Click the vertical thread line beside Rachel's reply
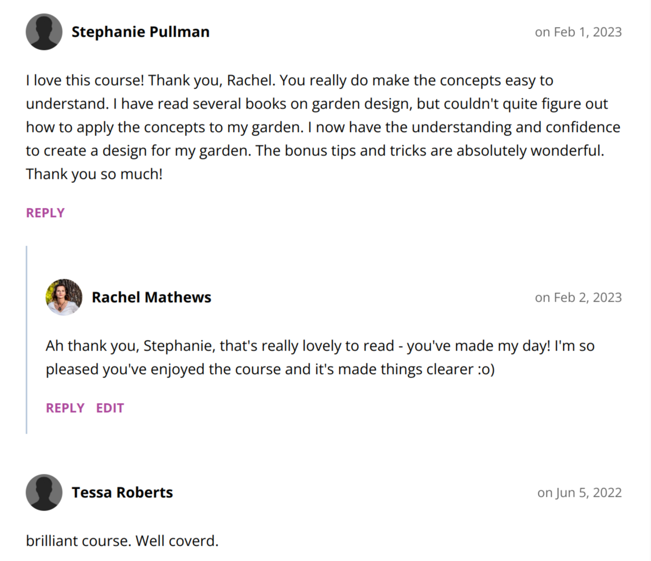 (27, 339)
